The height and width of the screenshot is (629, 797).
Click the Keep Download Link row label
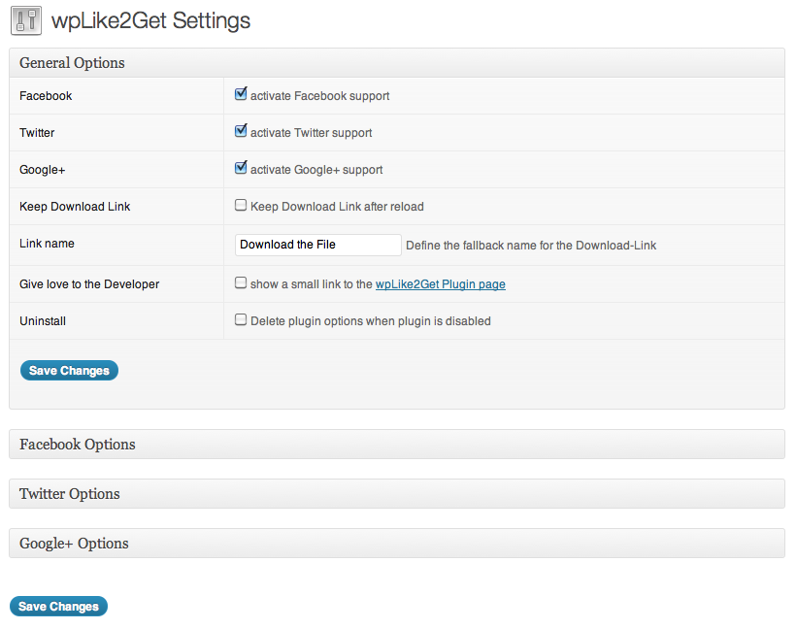click(75, 207)
